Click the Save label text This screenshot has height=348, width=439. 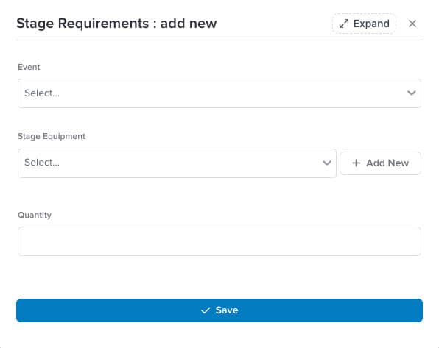pos(227,310)
